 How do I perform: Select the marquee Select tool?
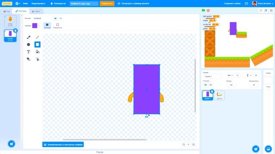pos(37,59)
